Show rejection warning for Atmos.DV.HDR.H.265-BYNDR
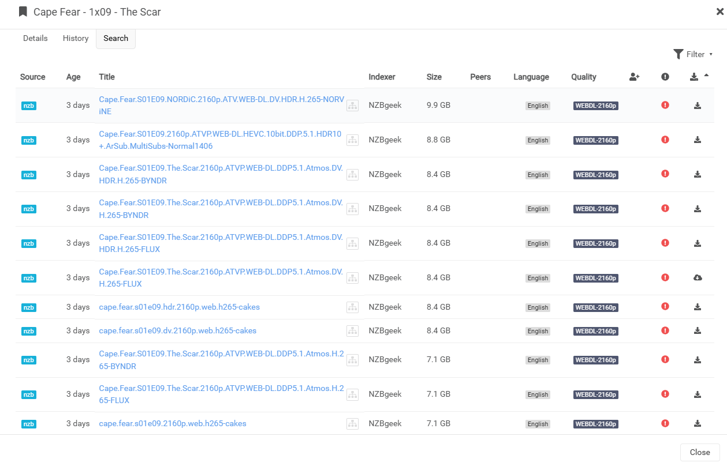The image size is (727, 470). [x=665, y=174]
